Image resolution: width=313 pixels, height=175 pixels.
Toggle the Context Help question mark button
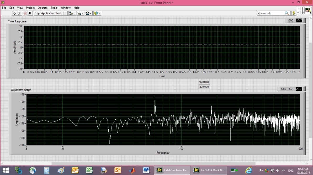(294, 13)
